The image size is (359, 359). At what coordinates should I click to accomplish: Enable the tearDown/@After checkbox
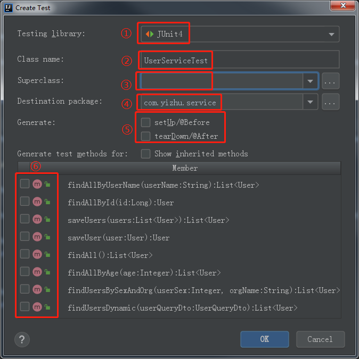pyautogui.click(x=145, y=136)
